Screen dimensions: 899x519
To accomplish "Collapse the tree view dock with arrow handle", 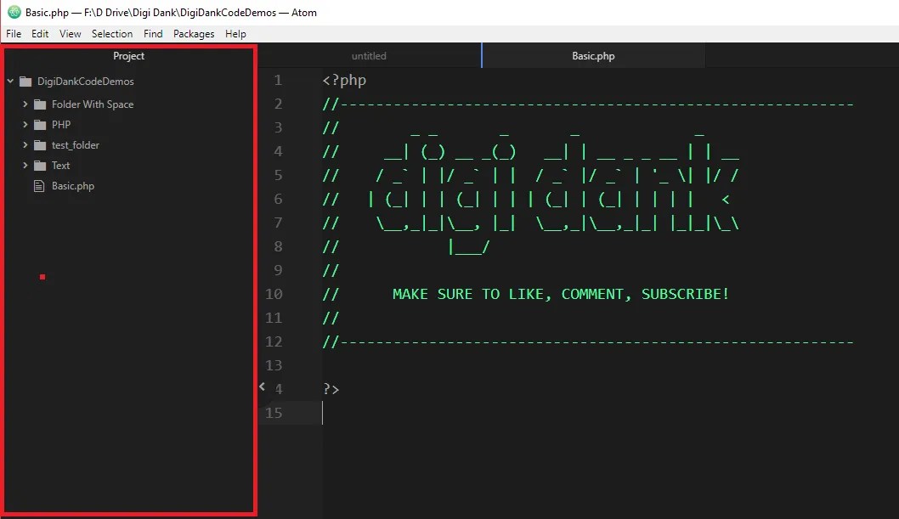I will [x=263, y=386].
